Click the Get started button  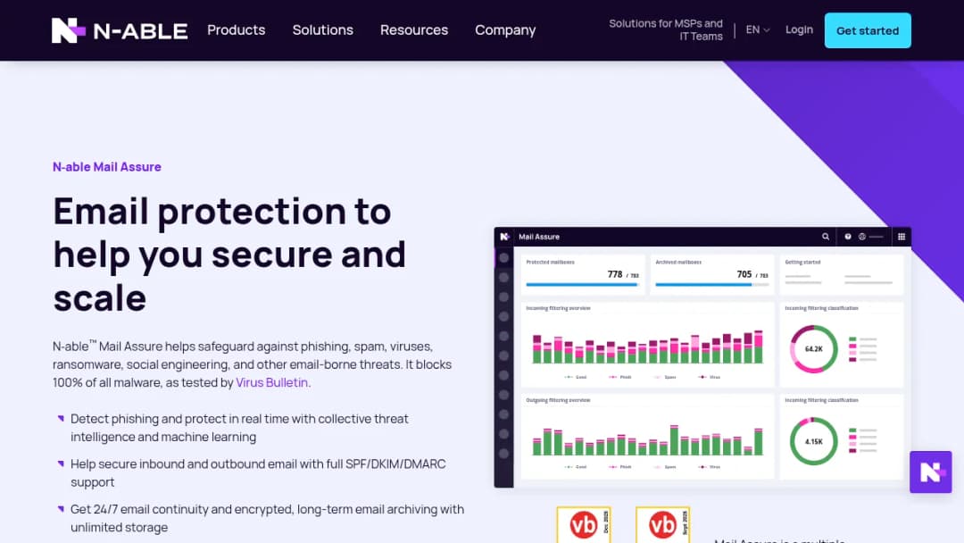[868, 30]
